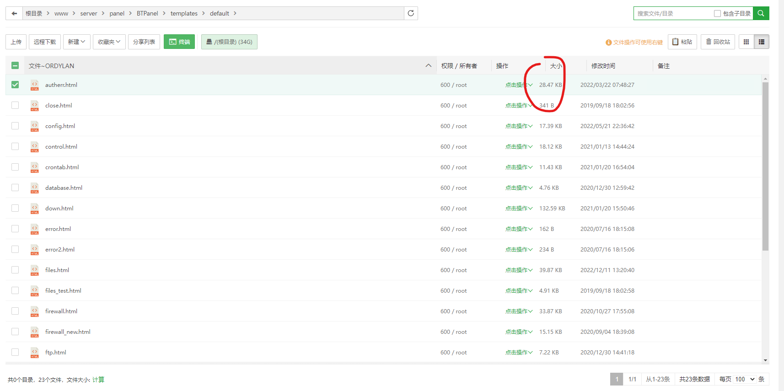This screenshot has height=391, width=784.
Task: Click the 上传 upload button
Action: coord(16,42)
